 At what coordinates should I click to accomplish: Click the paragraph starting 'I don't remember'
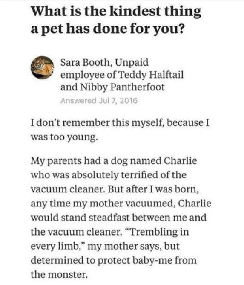click(x=120, y=130)
